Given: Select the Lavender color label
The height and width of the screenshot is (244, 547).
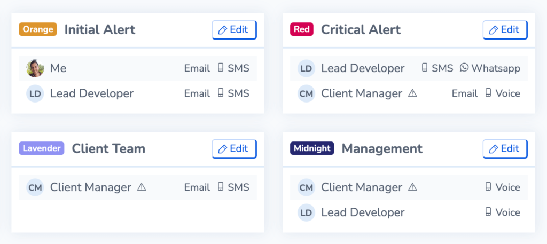Looking at the screenshot, I should tap(42, 148).
